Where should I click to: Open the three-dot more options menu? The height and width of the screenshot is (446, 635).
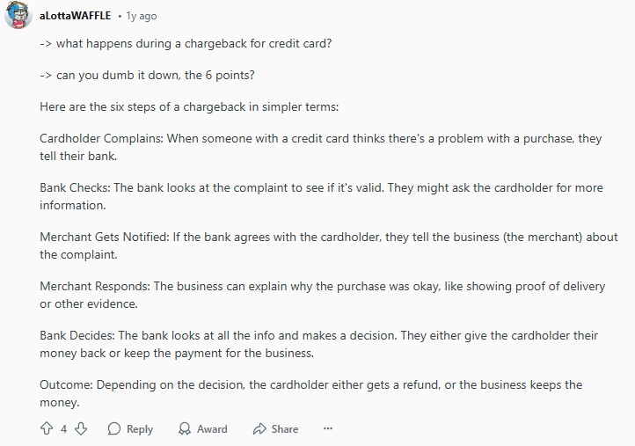(x=328, y=429)
